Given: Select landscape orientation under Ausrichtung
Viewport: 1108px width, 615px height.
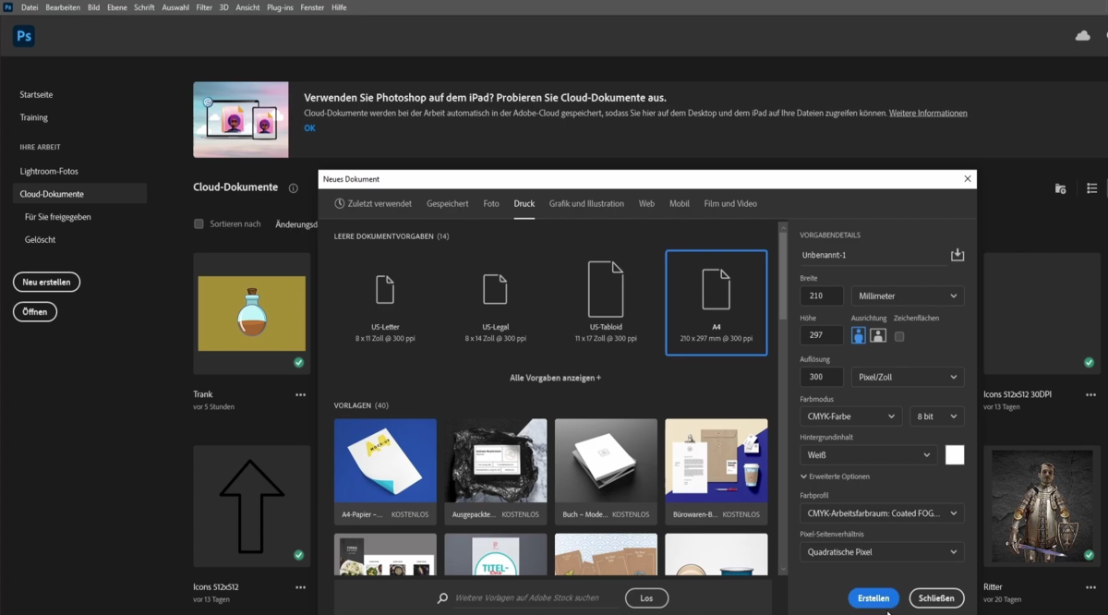Looking at the screenshot, I should click(x=878, y=336).
